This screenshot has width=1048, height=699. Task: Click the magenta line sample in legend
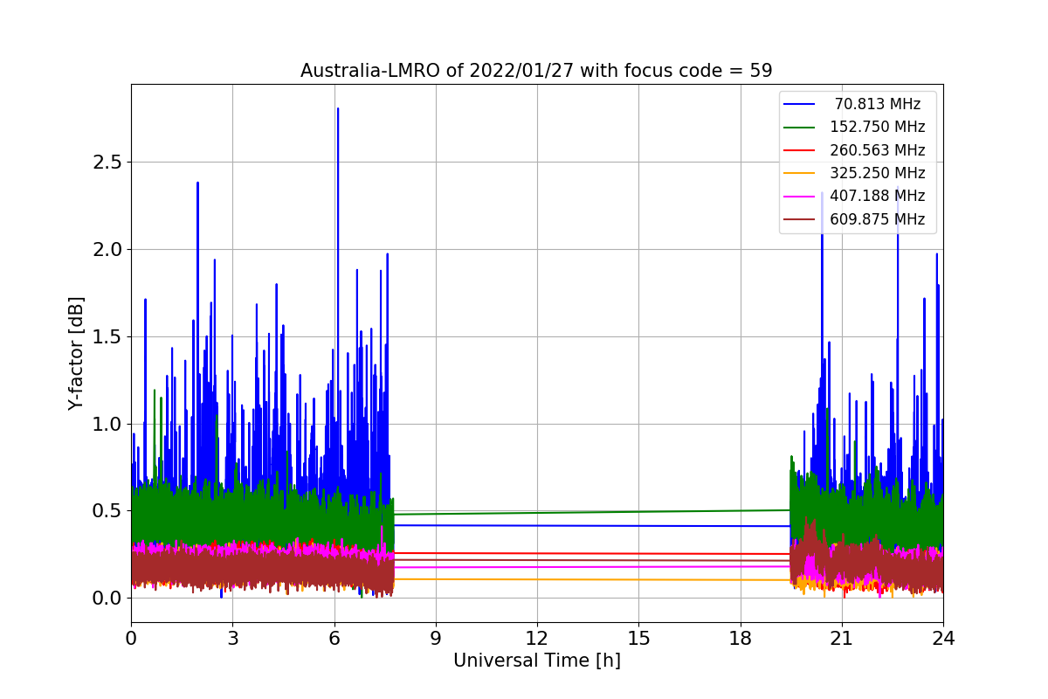click(801, 197)
